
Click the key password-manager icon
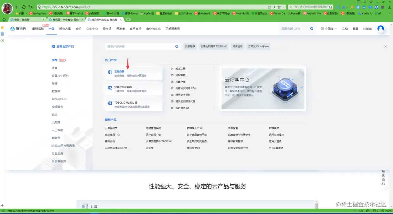tap(352, 7)
